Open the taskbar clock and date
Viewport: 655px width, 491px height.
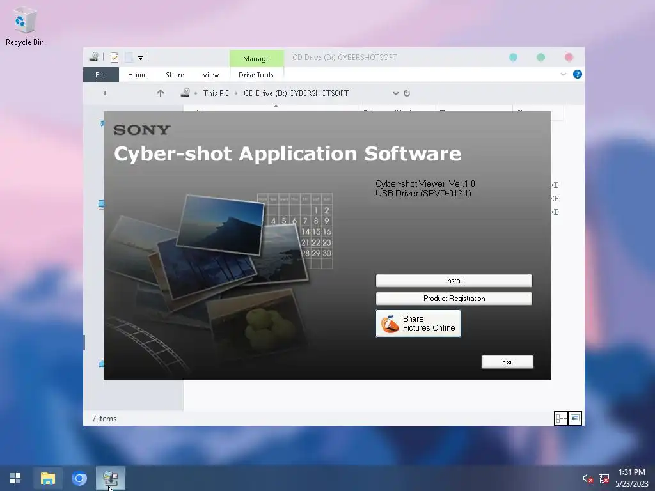(x=631, y=478)
